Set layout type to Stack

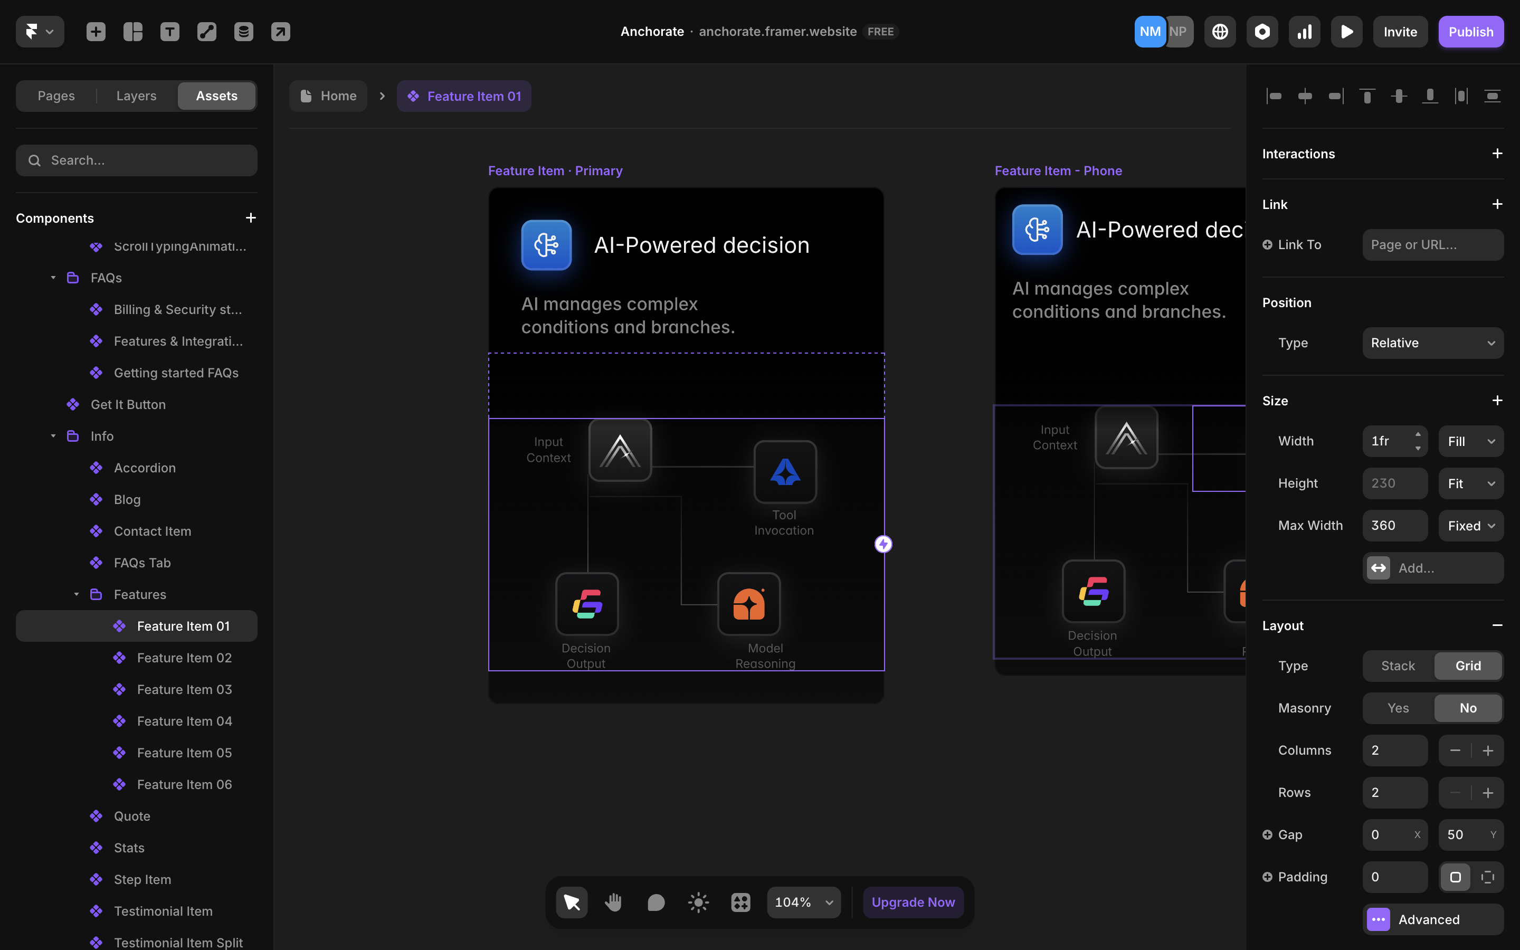pyautogui.click(x=1398, y=666)
